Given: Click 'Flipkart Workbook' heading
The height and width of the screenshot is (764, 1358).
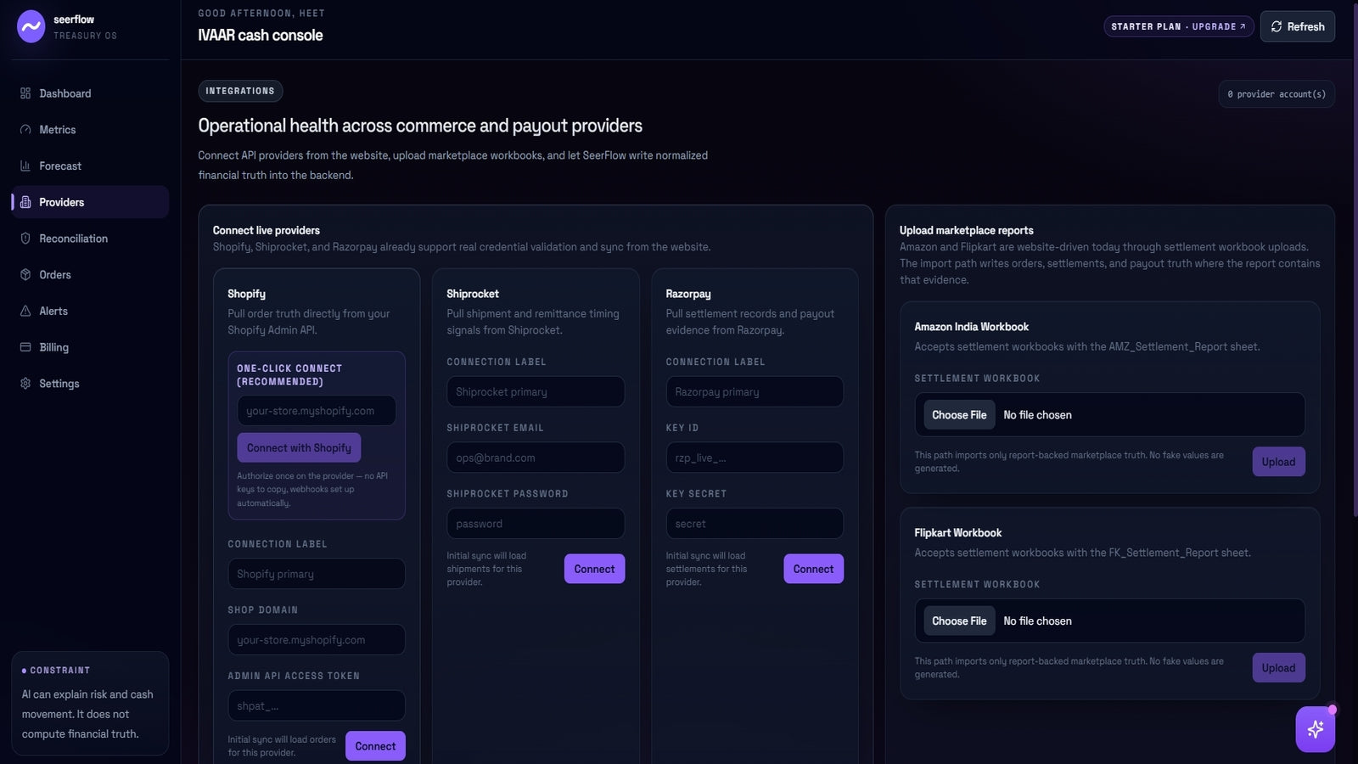Looking at the screenshot, I should point(957,533).
